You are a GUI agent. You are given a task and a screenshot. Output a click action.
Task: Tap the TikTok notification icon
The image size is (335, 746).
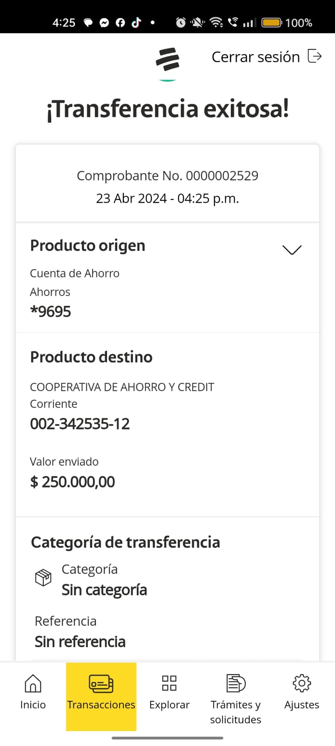[x=136, y=22]
